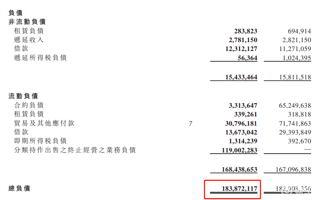Viewport: 317px width, 200px height.
Task: Click the 遞延收入 row label
Action: pos(29,40)
